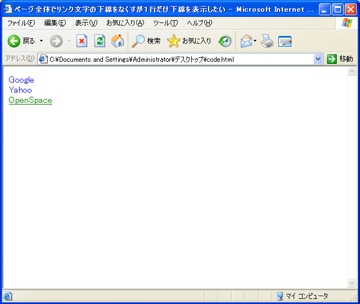Open the History clock icon
This screenshot has width=360, height=304.
(x=225, y=41)
